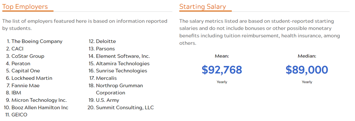Click the Peraton employer entry
Screen dimensions: 355x121
[x=21, y=63]
